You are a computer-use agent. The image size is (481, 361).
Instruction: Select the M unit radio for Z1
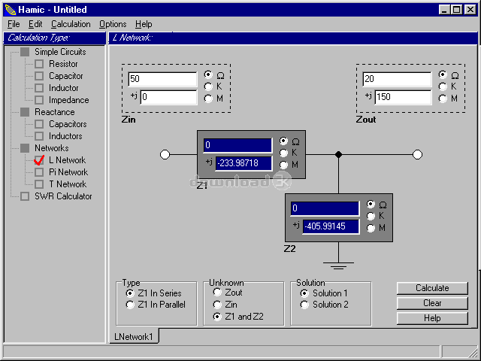283,165
